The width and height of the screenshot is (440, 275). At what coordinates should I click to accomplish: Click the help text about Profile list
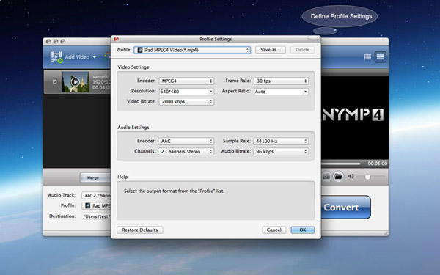[x=175, y=191]
